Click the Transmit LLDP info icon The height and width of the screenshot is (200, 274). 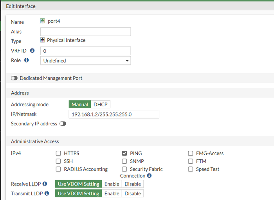click(47, 193)
